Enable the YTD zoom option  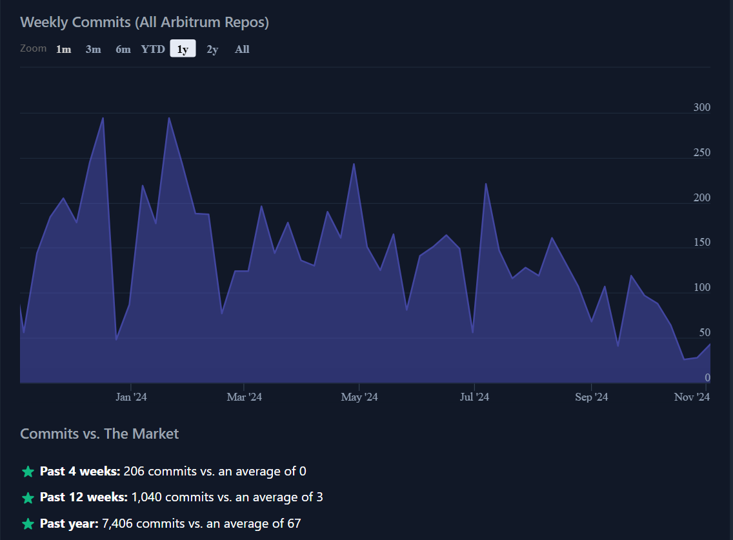(152, 48)
